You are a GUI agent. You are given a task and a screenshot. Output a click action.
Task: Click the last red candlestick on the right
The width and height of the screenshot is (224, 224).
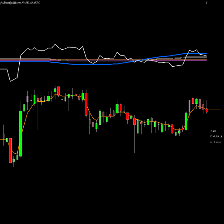(x=207, y=111)
